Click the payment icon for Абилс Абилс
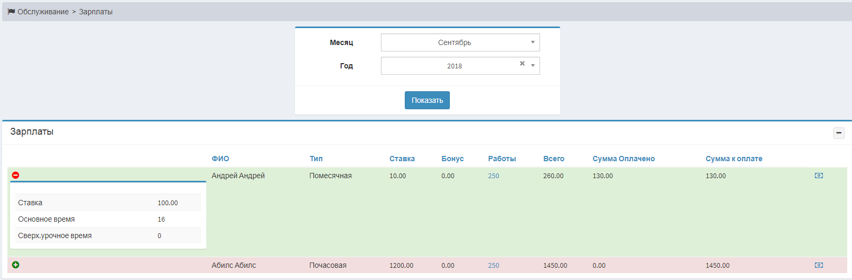Image resolution: width=852 pixels, height=280 pixels. pyautogui.click(x=819, y=265)
